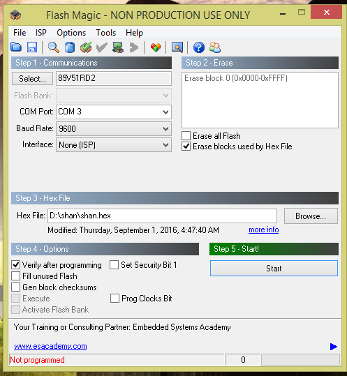Click inside the Hex File path field
The image size is (347, 376).
pos(162,216)
